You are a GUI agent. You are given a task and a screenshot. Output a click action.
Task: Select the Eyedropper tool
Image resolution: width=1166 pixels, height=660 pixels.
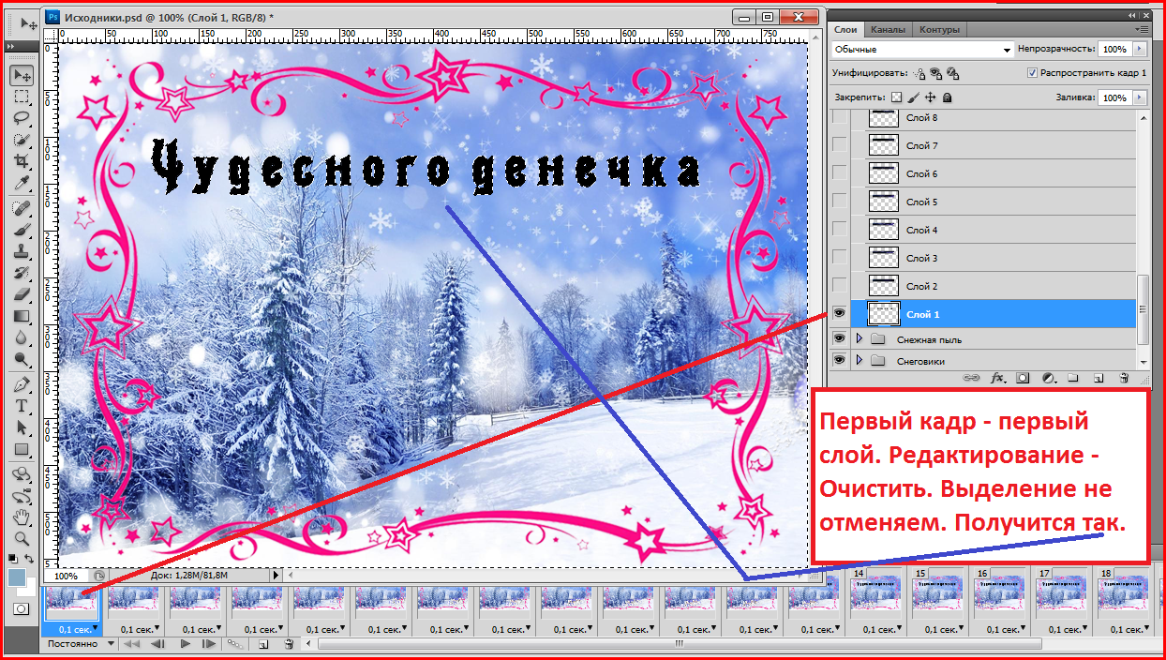tap(21, 183)
